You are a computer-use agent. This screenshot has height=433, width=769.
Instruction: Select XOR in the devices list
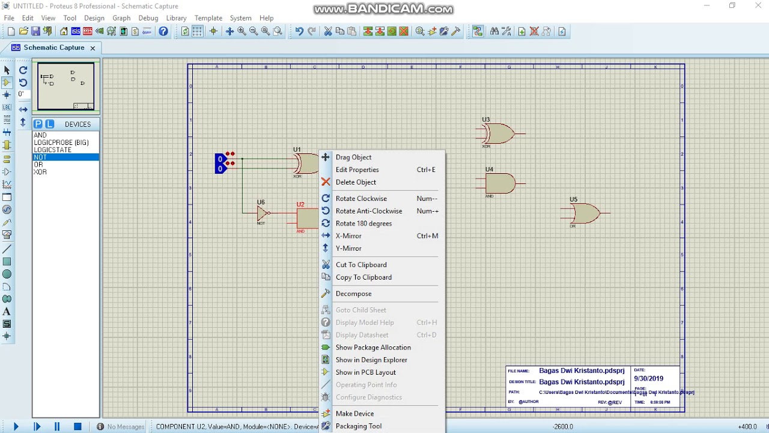[x=65, y=172]
